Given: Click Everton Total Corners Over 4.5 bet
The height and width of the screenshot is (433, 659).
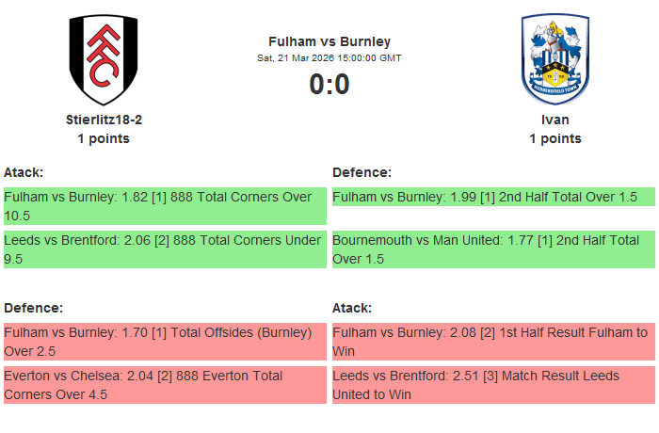Looking at the screenshot, I should [164, 385].
